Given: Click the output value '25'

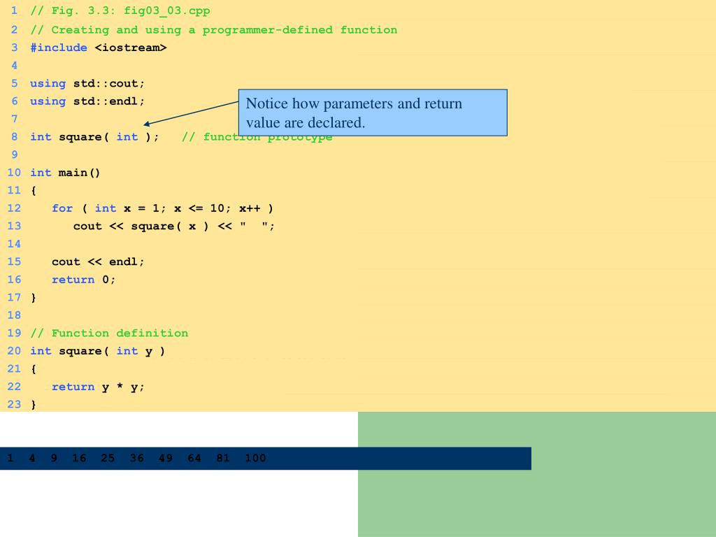Looking at the screenshot, I should point(108,458).
